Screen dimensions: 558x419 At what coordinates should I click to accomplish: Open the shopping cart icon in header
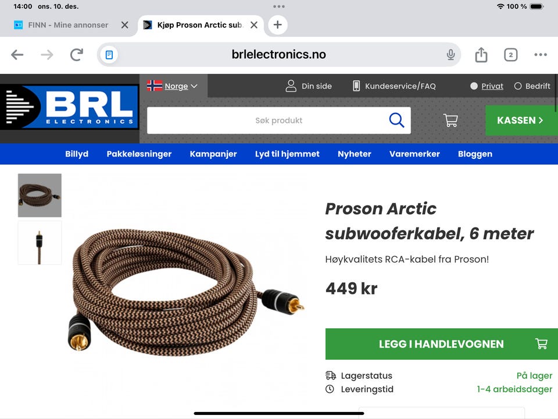450,120
